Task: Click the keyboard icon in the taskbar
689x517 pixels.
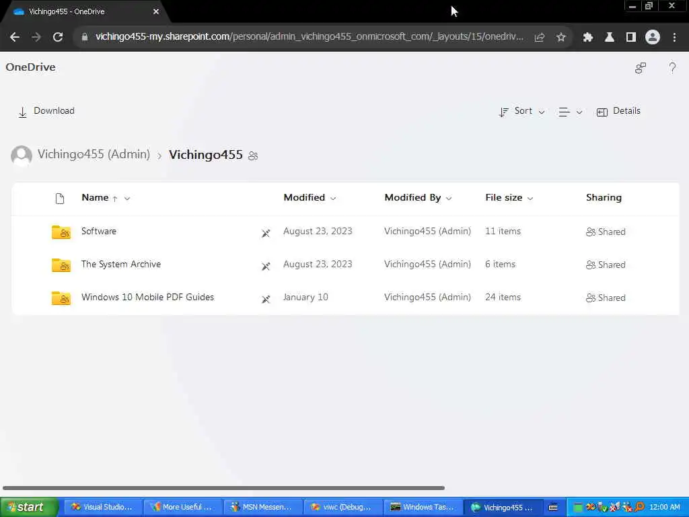Action: click(553, 508)
